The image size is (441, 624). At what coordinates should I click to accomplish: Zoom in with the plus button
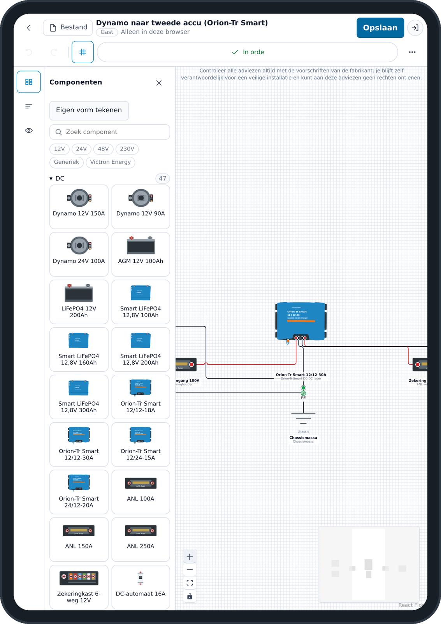[x=190, y=557]
